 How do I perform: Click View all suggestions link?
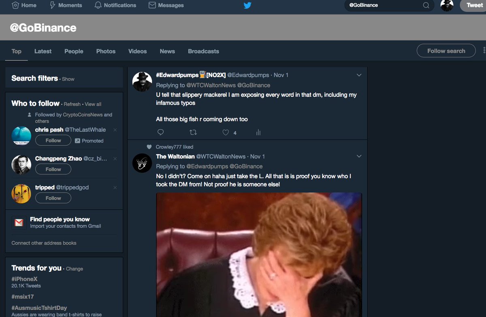click(x=93, y=104)
